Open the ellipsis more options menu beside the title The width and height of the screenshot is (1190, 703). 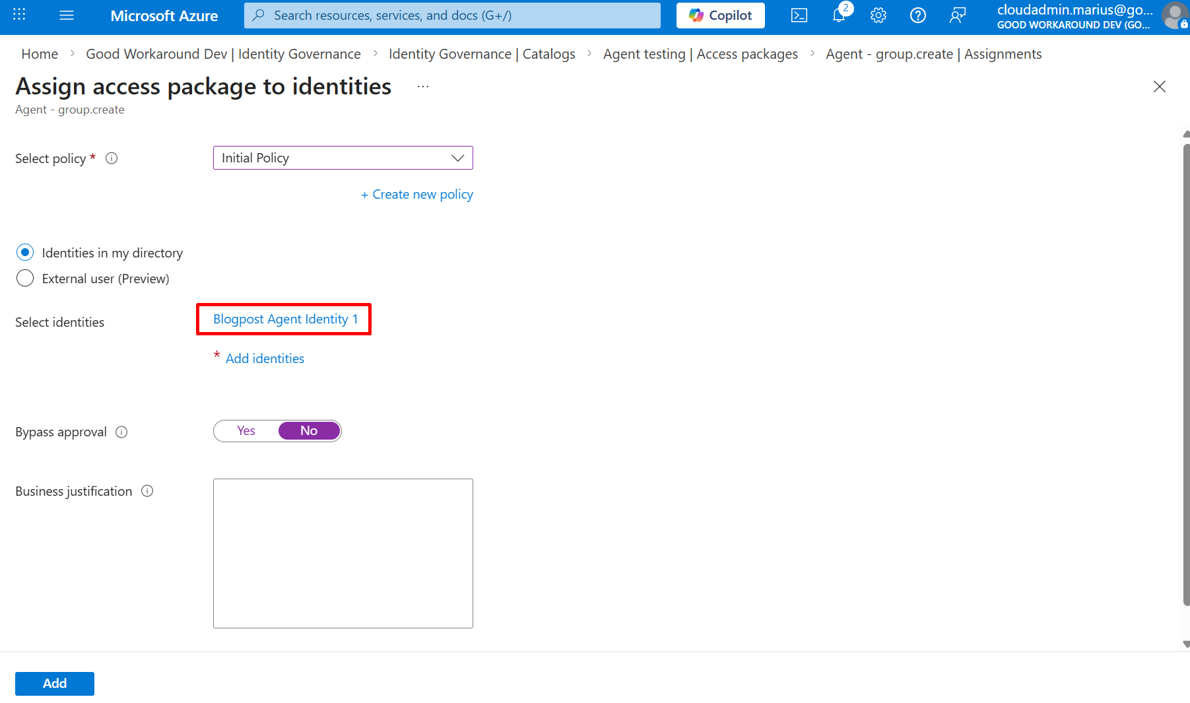coord(423,86)
